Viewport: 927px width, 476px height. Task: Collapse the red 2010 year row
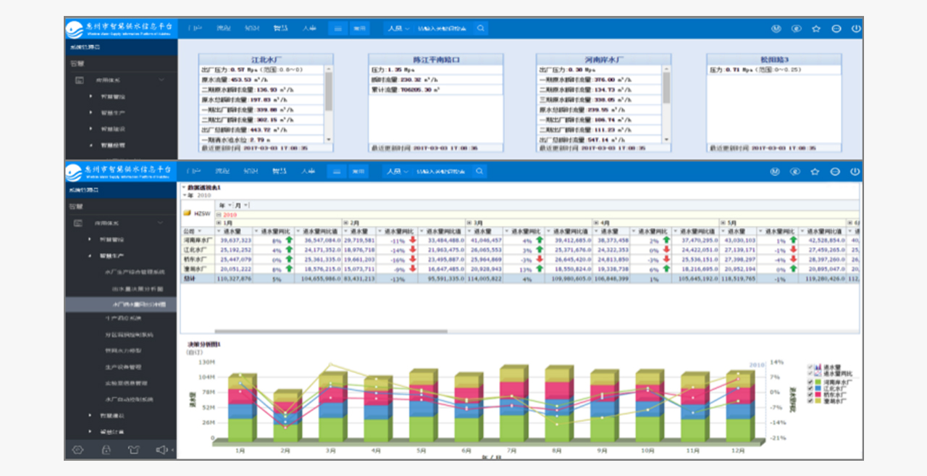219,214
